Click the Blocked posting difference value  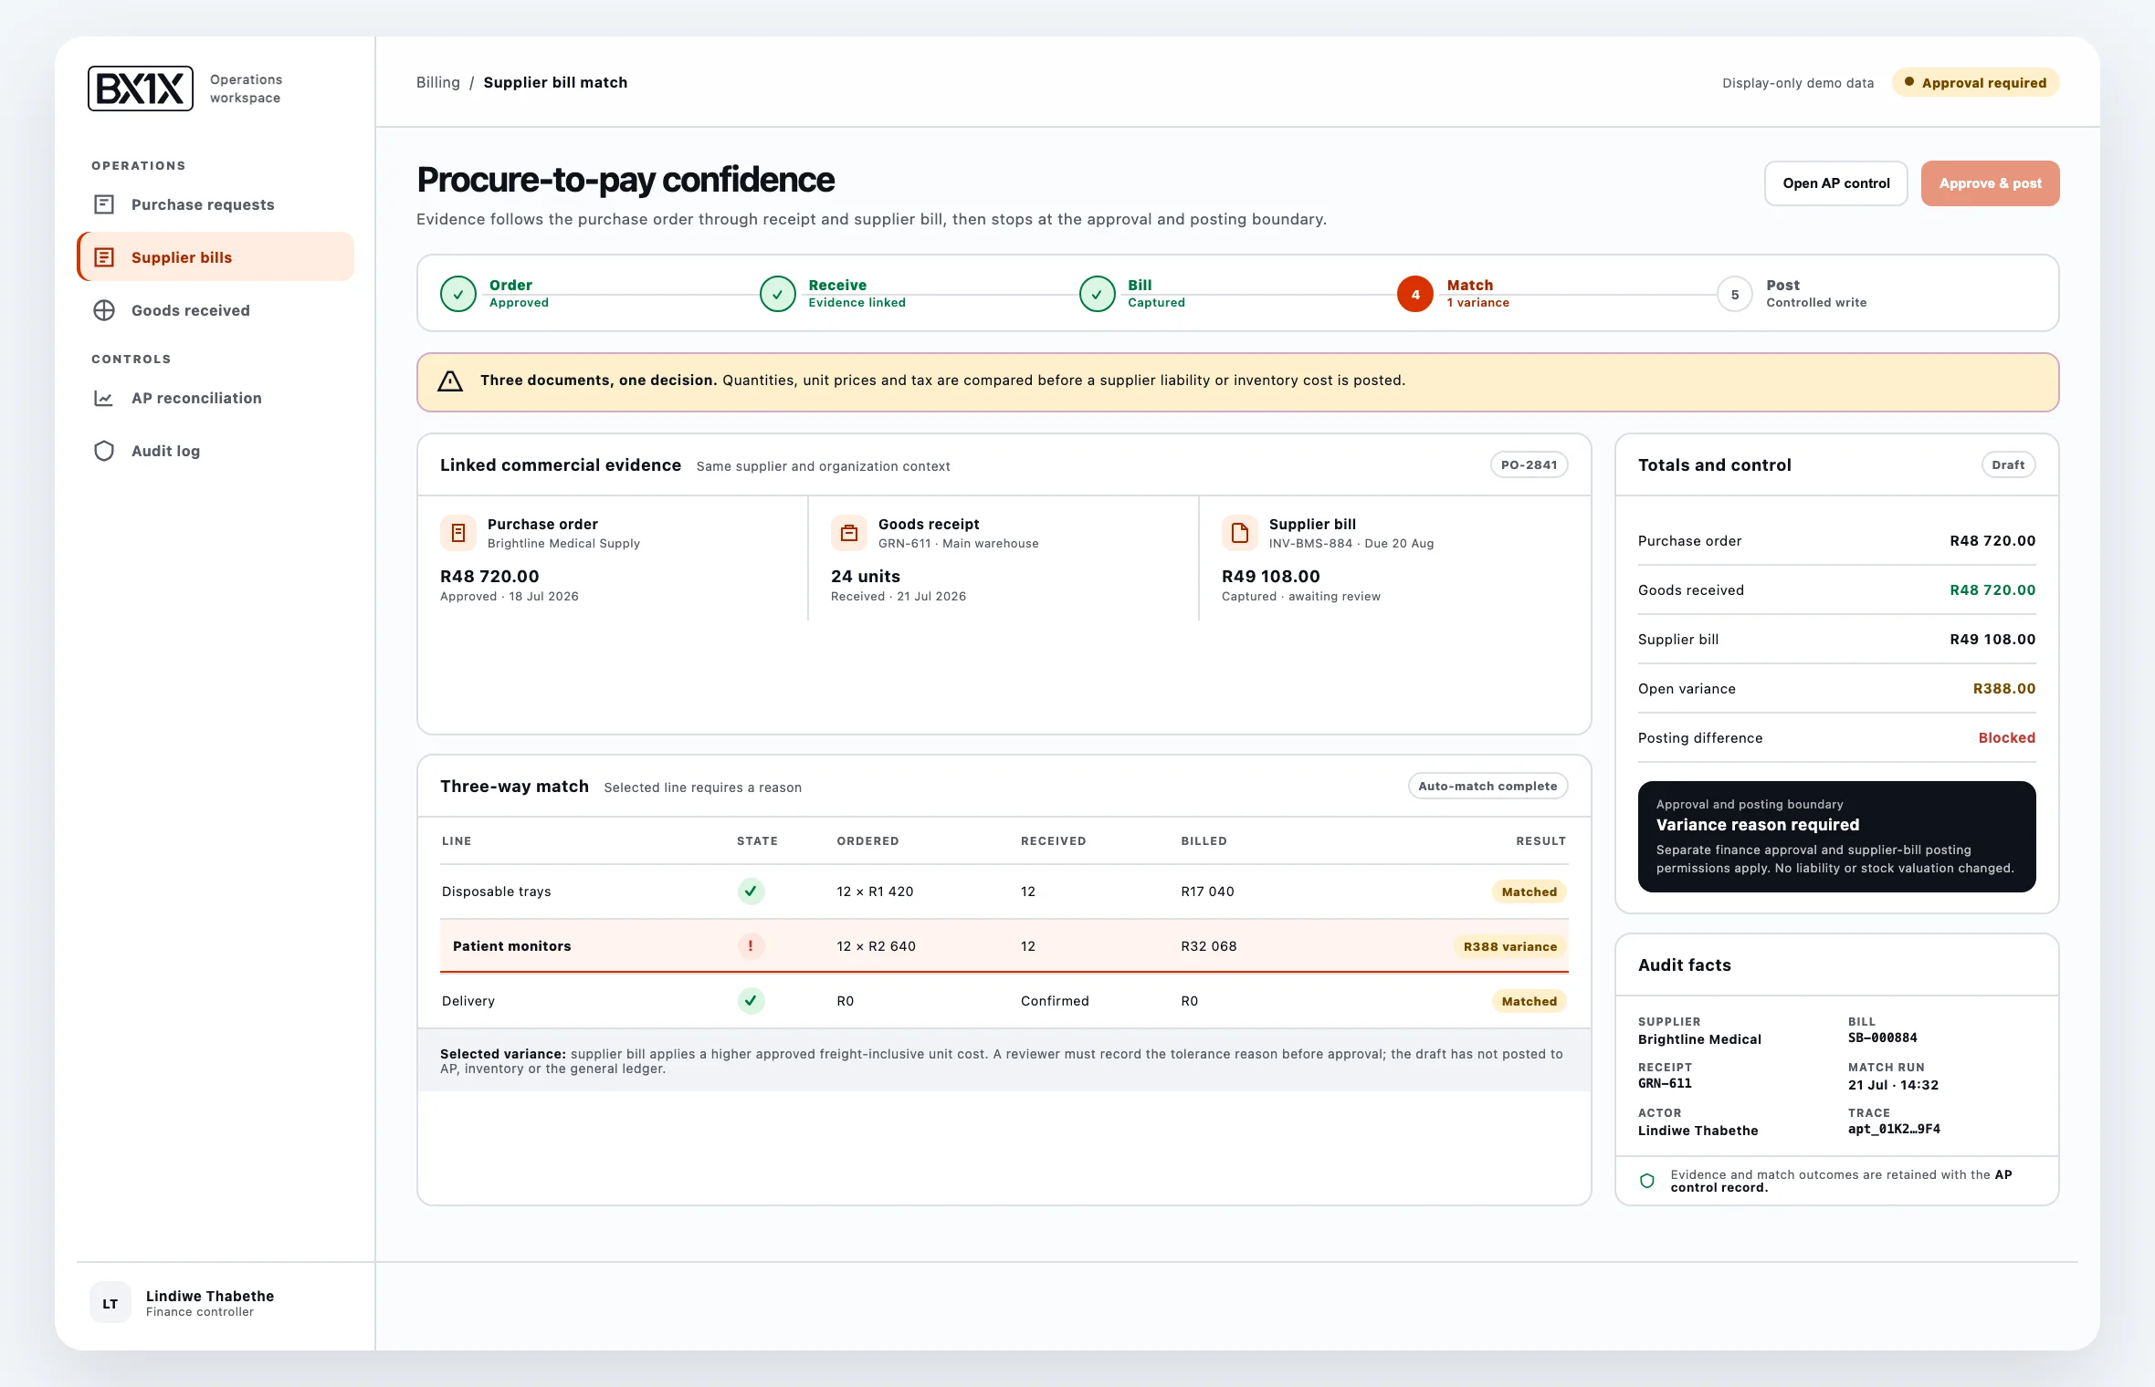click(2007, 738)
